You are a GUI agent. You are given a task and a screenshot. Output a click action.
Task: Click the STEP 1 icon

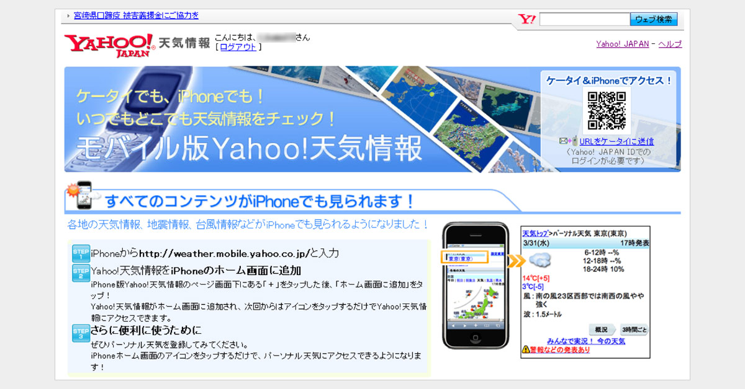pos(81,253)
